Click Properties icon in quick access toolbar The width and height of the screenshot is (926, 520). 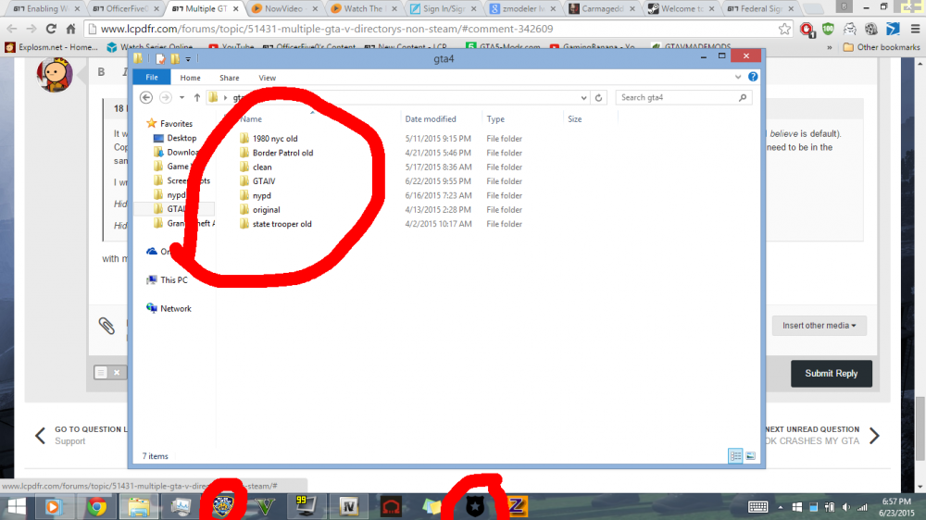160,58
